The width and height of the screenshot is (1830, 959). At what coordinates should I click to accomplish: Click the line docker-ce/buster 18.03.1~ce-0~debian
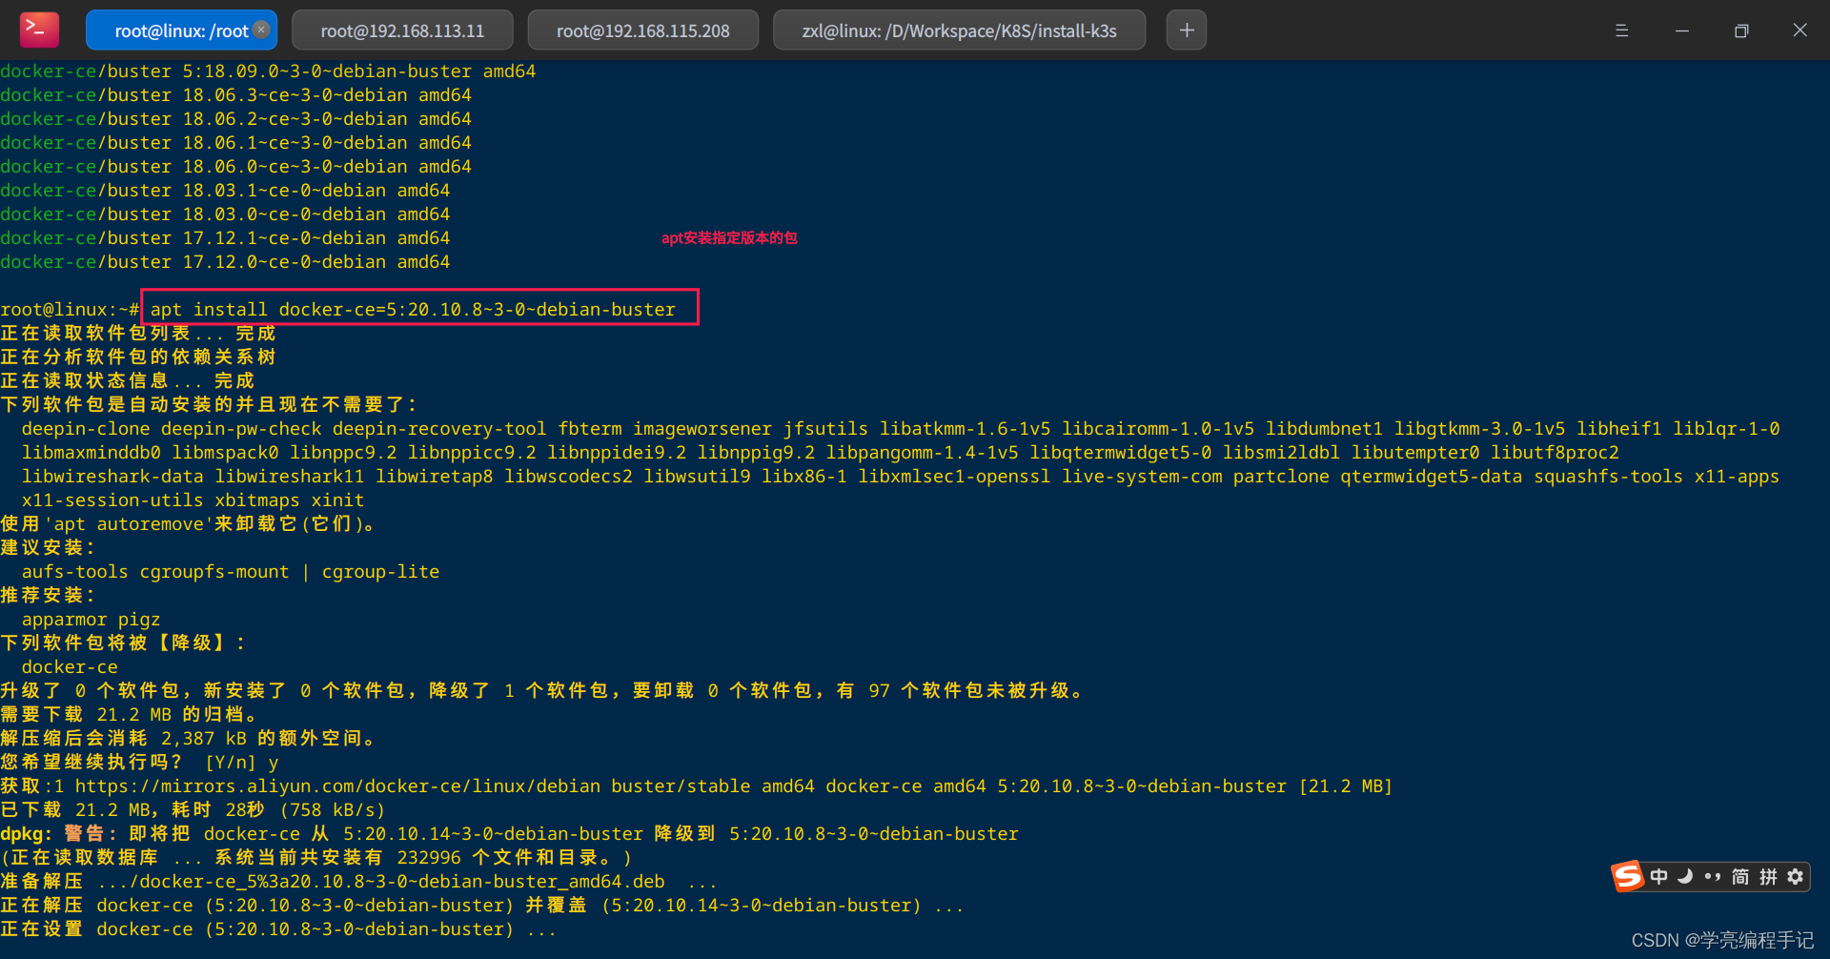pyautogui.click(x=225, y=190)
